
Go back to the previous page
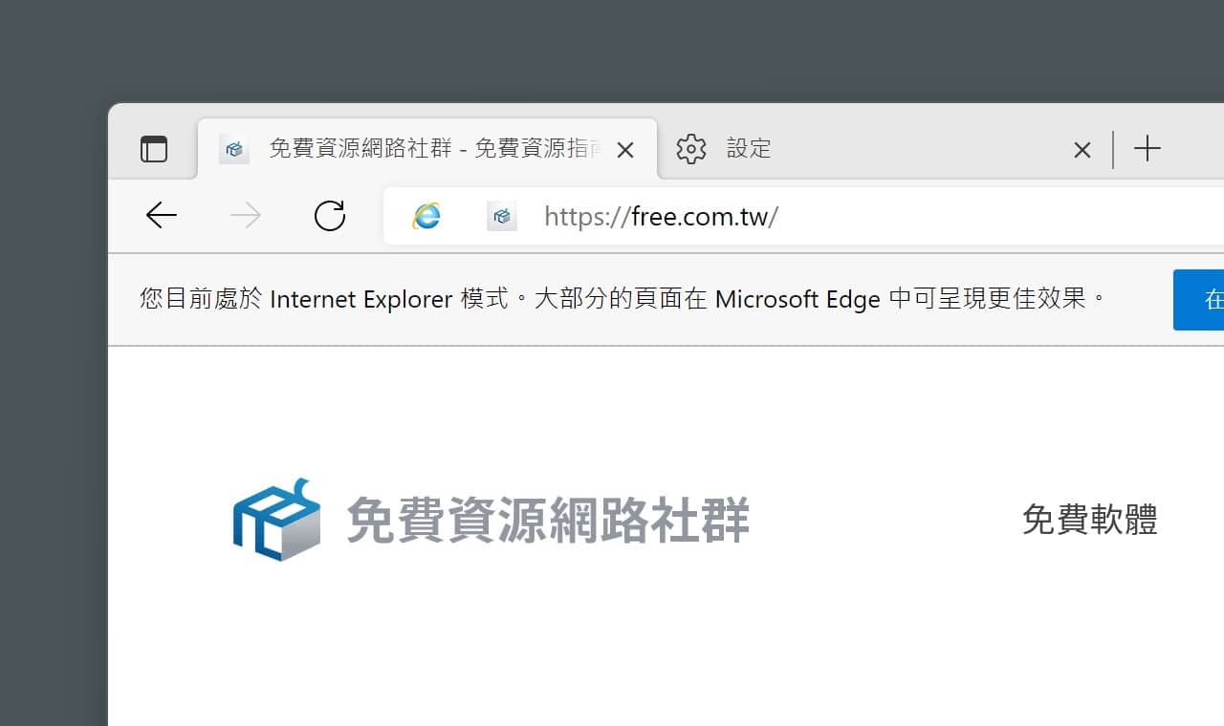click(162, 216)
